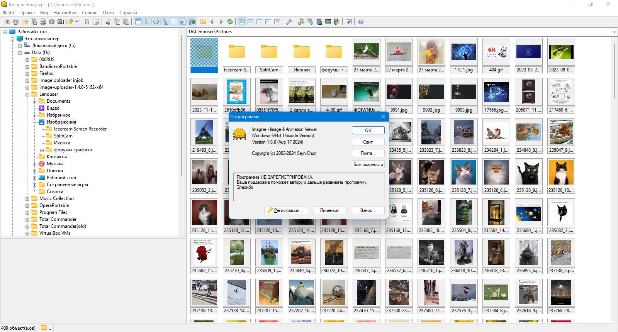Viewport: 618px width, 332px height.
Task: Collapse the Lenouser tree node
Action: 27,95
